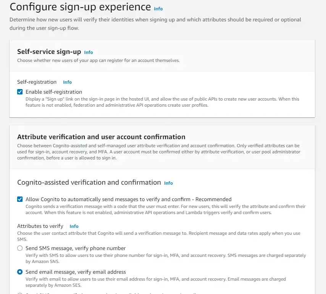This screenshot has height=294, width=326.
Task: Disable the Enable self-registration checkbox
Action: tap(20, 92)
